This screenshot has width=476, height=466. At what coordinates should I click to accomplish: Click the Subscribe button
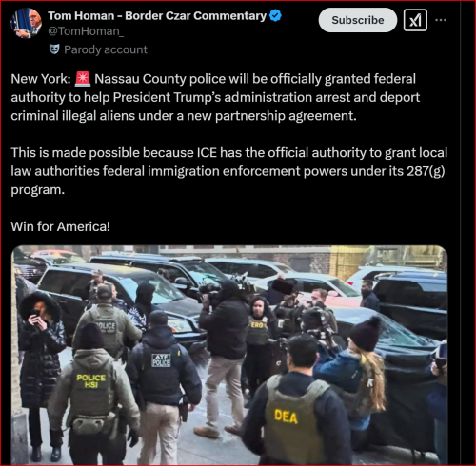click(358, 20)
